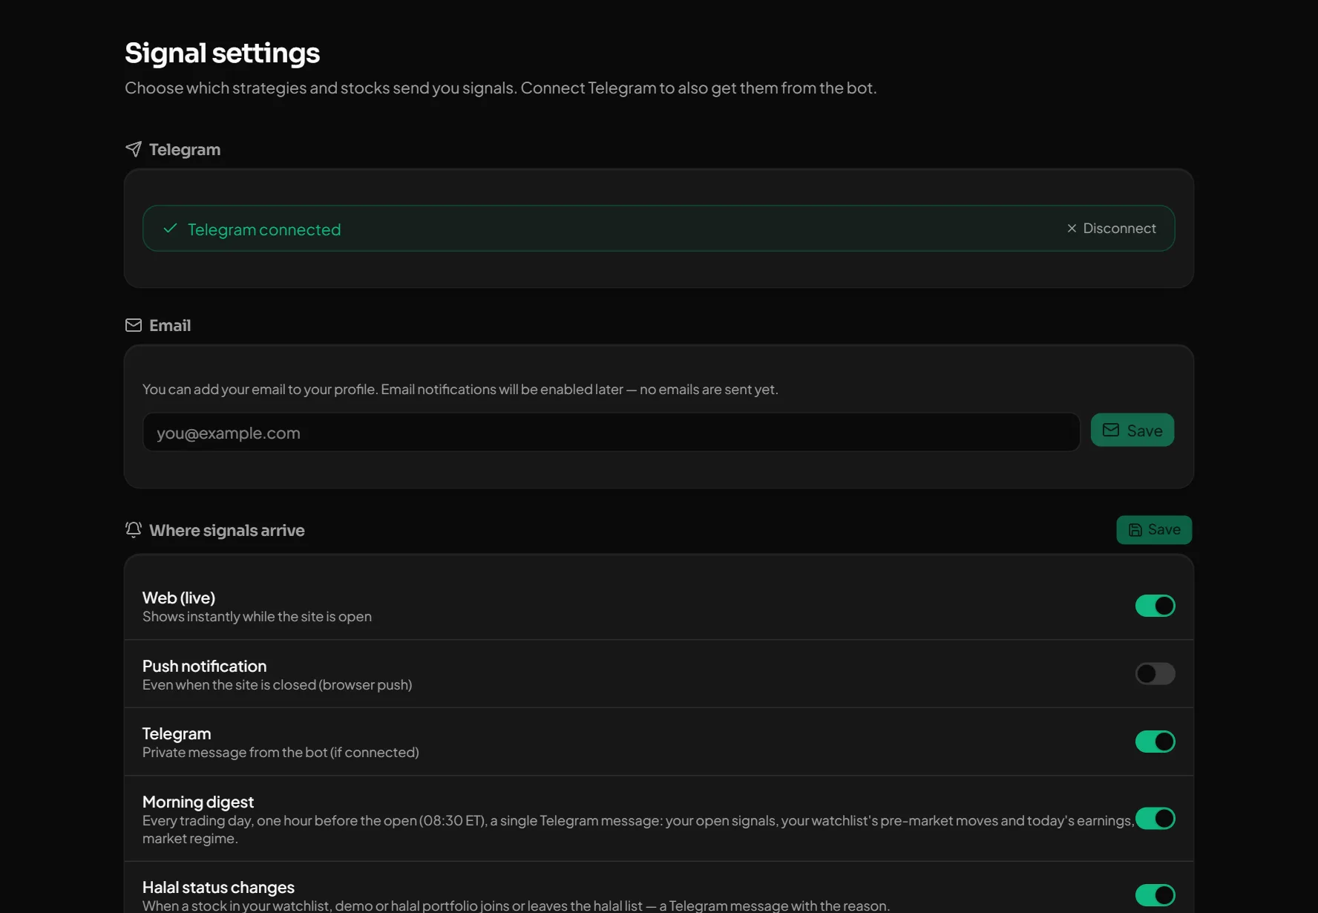The height and width of the screenshot is (913, 1318).
Task: Click the X icon next to Disconnect
Action: (x=1072, y=229)
